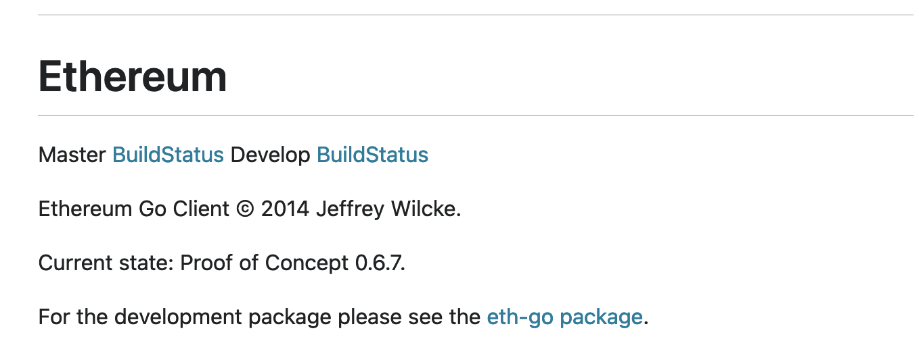Click the name Jeffrey Wilcke
The height and width of the screenshot is (362, 919).
388,209
